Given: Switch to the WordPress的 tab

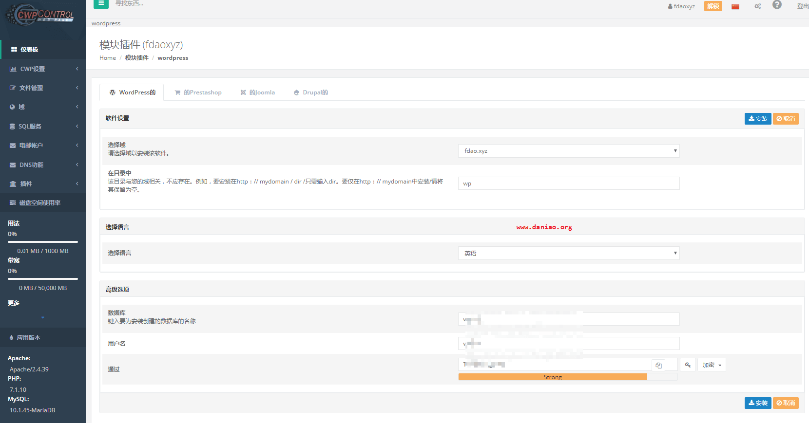Looking at the screenshot, I should point(132,92).
